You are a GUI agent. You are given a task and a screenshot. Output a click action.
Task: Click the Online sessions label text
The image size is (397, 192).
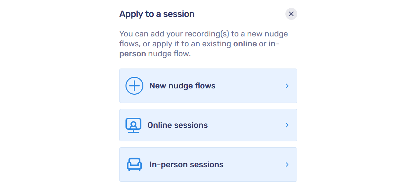tap(177, 125)
